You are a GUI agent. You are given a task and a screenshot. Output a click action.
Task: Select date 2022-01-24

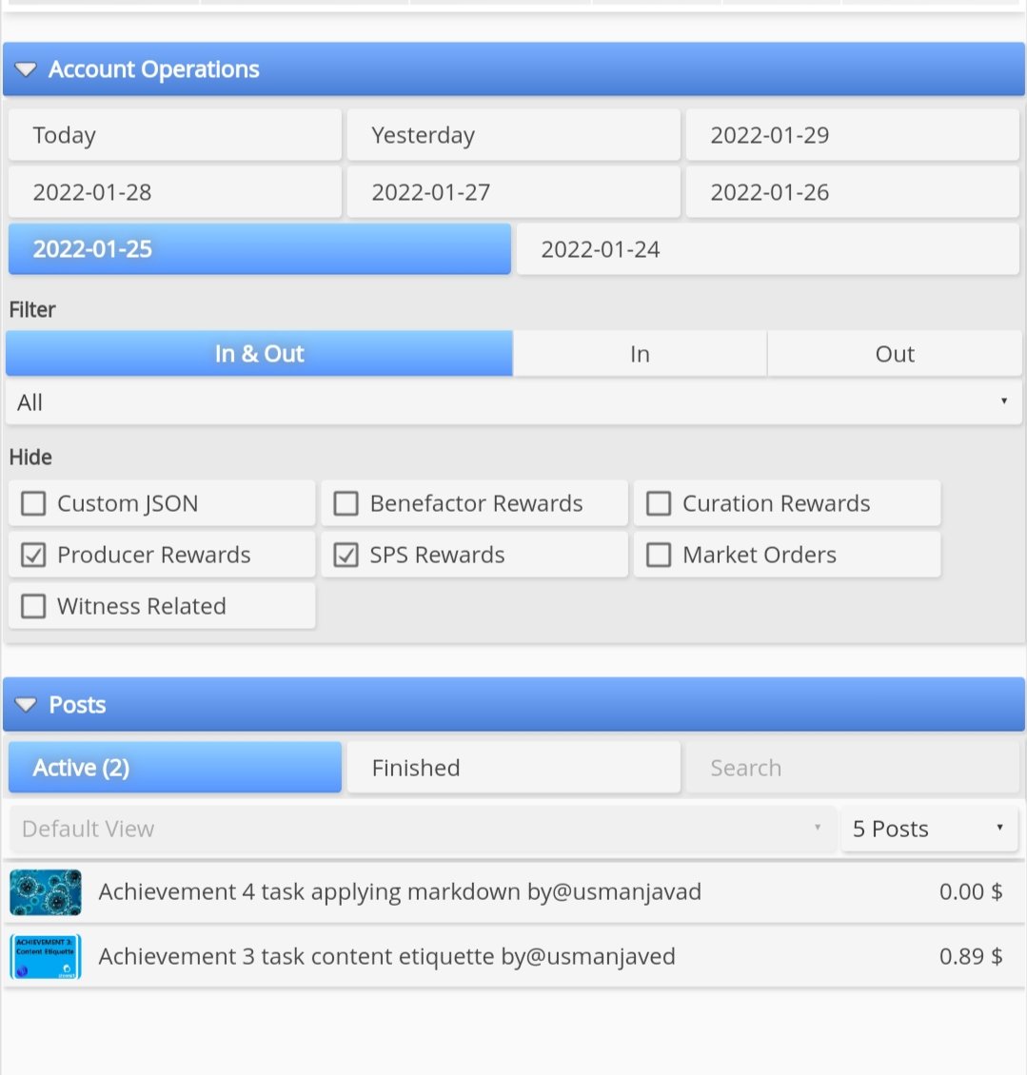click(768, 249)
